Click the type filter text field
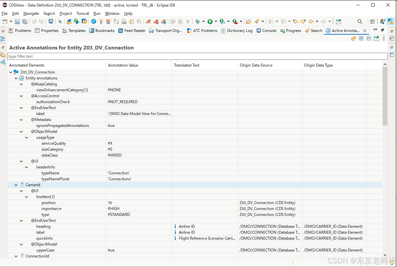Image resolution: width=397 pixels, height=267 pixels. point(99,56)
